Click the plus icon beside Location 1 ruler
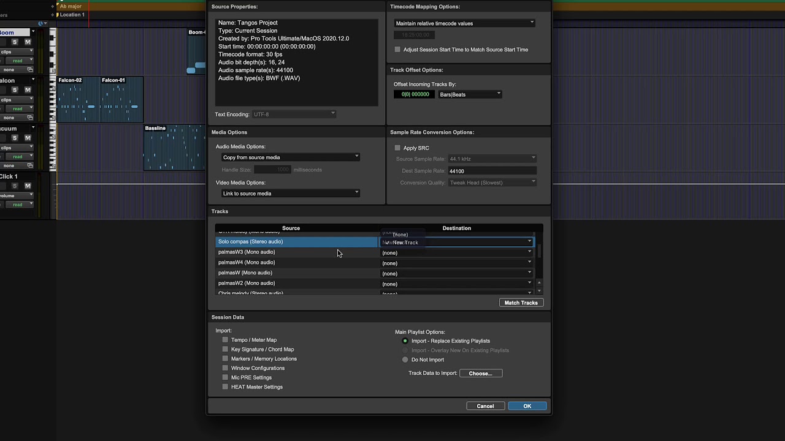This screenshot has width=785, height=441. pos(53,14)
